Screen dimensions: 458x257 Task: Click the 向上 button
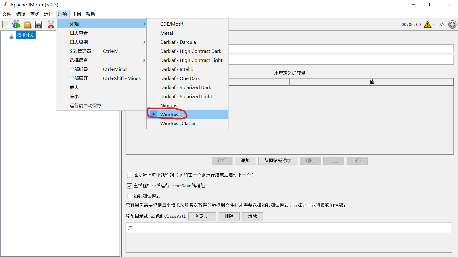coord(334,161)
